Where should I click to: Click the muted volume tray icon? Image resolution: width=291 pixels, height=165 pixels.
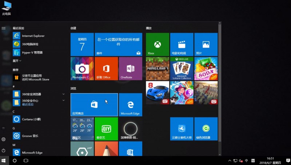pyautogui.click(x=241, y=161)
